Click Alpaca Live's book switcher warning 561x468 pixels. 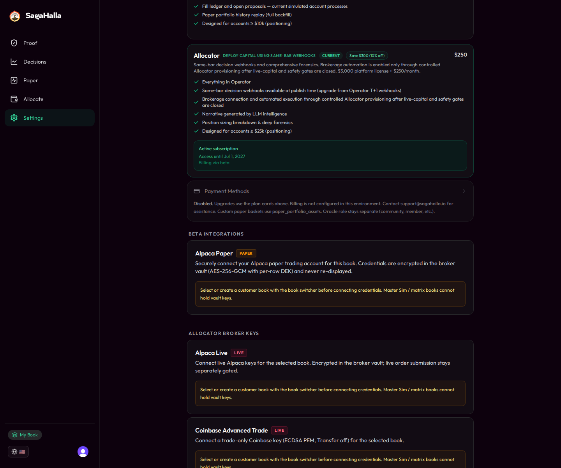330,394
